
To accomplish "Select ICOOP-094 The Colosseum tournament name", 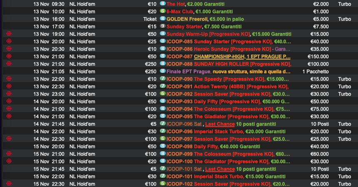I will tap(228, 109).
